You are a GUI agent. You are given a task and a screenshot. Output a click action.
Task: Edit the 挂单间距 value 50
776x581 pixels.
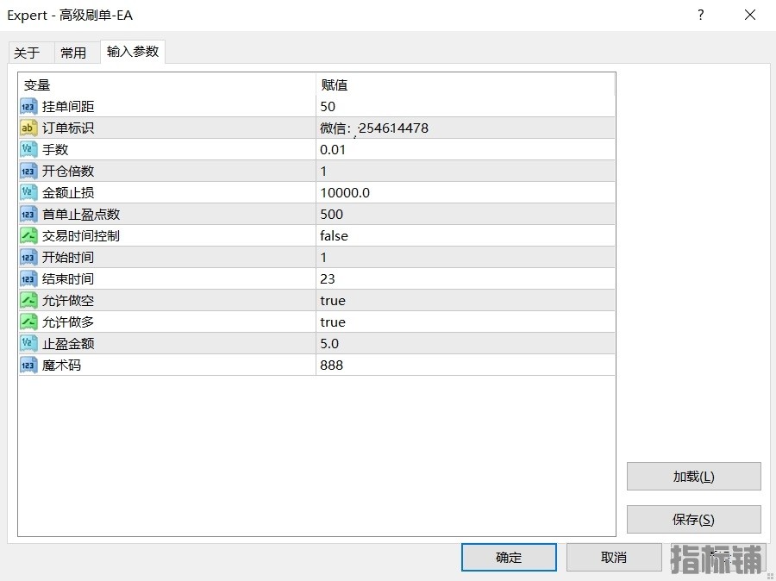pyautogui.click(x=466, y=106)
